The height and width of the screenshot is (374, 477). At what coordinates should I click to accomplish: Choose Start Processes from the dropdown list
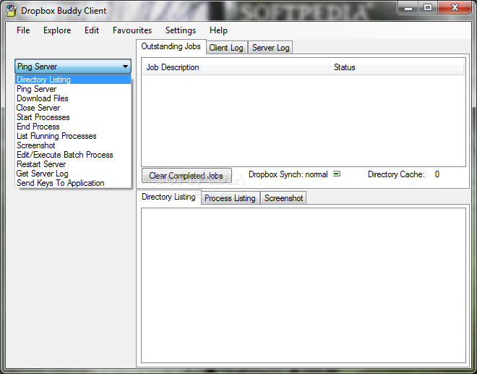pos(73,117)
